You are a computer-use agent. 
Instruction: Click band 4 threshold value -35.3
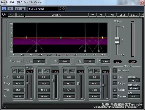click(106, 72)
